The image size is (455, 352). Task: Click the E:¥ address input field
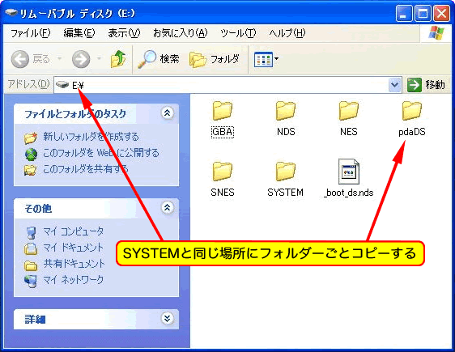click(221, 85)
